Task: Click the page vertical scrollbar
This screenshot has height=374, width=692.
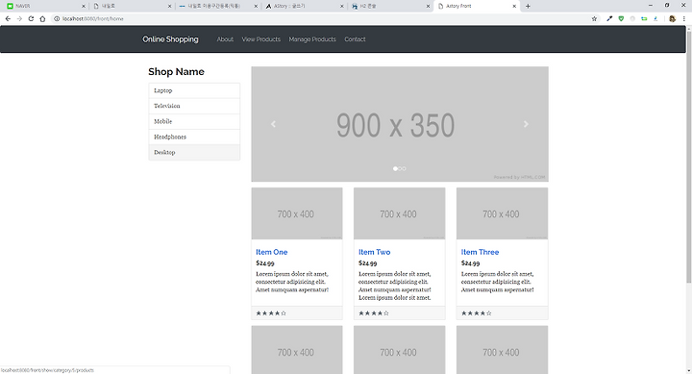Action: [688, 157]
